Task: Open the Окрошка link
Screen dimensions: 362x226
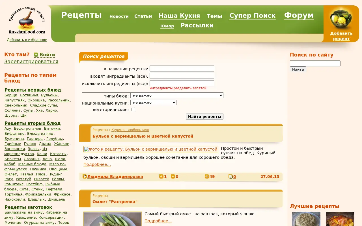Action: 36,100
